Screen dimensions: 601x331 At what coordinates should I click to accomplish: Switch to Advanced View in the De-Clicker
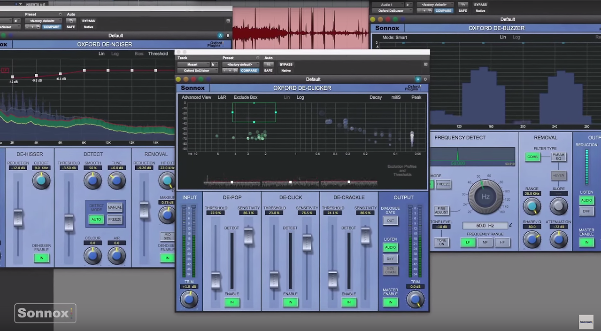[x=196, y=97]
